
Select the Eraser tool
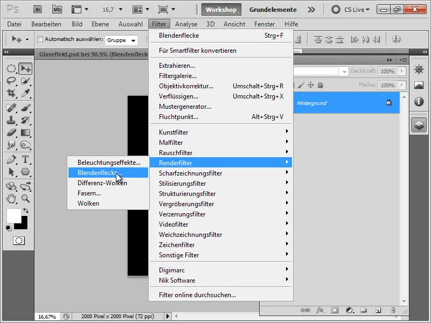pyautogui.click(x=11, y=132)
